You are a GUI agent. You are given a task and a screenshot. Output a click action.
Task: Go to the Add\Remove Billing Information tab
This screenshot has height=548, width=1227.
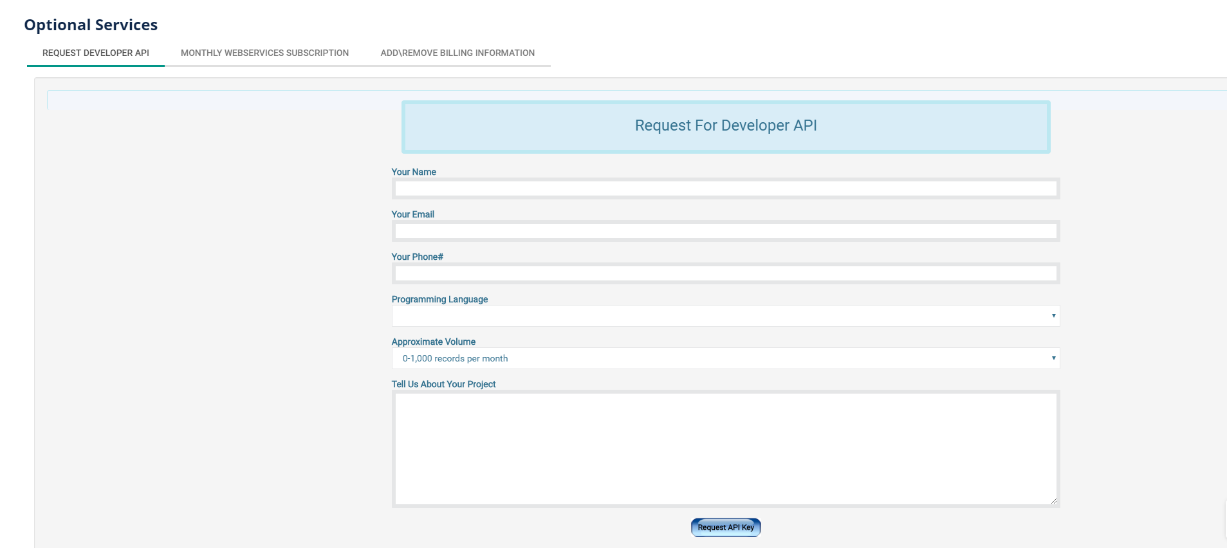point(457,53)
